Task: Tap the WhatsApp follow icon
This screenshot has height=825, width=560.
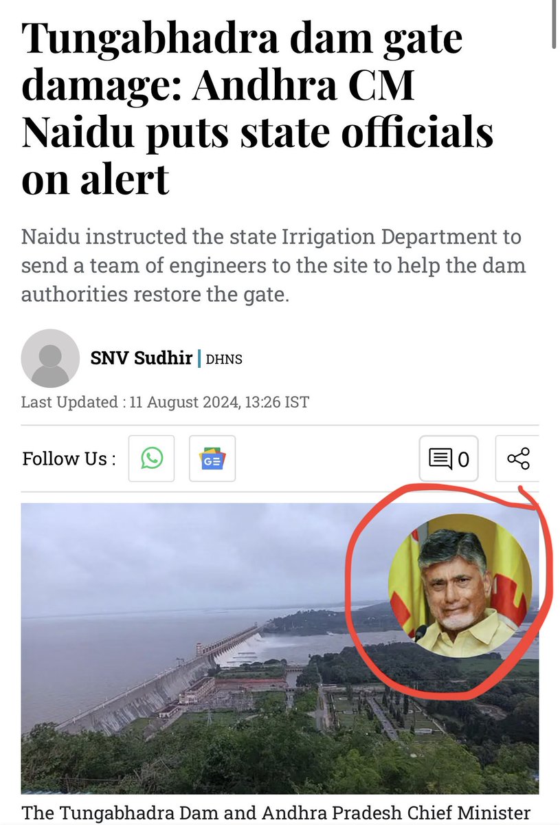Action: click(x=152, y=459)
